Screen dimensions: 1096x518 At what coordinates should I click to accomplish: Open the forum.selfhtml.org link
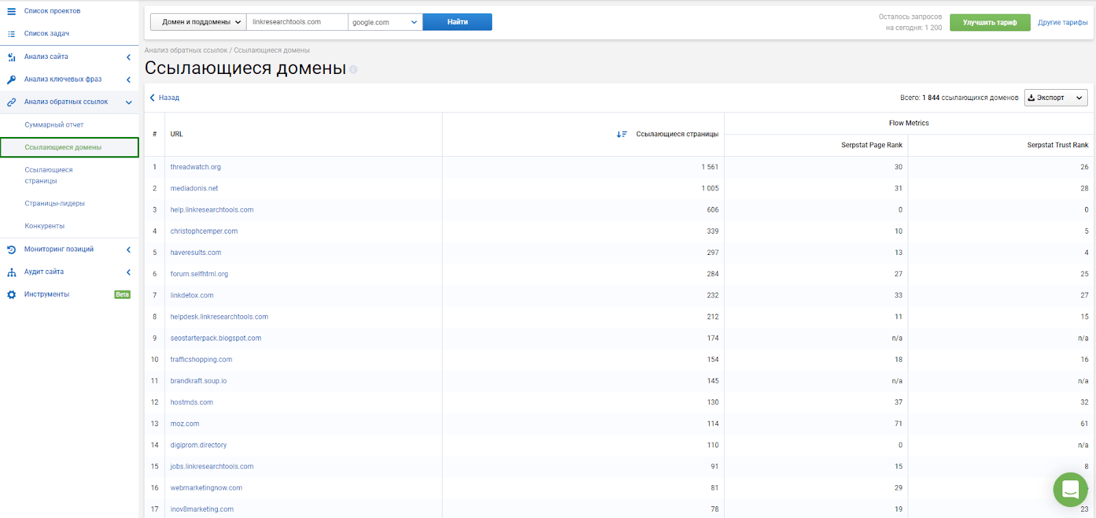(199, 274)
